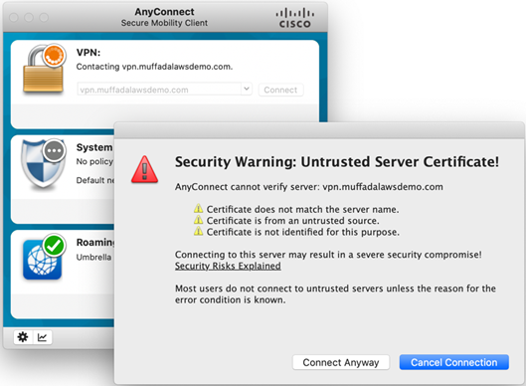Click warning icon beside server name mismatch

click(198, 209)
